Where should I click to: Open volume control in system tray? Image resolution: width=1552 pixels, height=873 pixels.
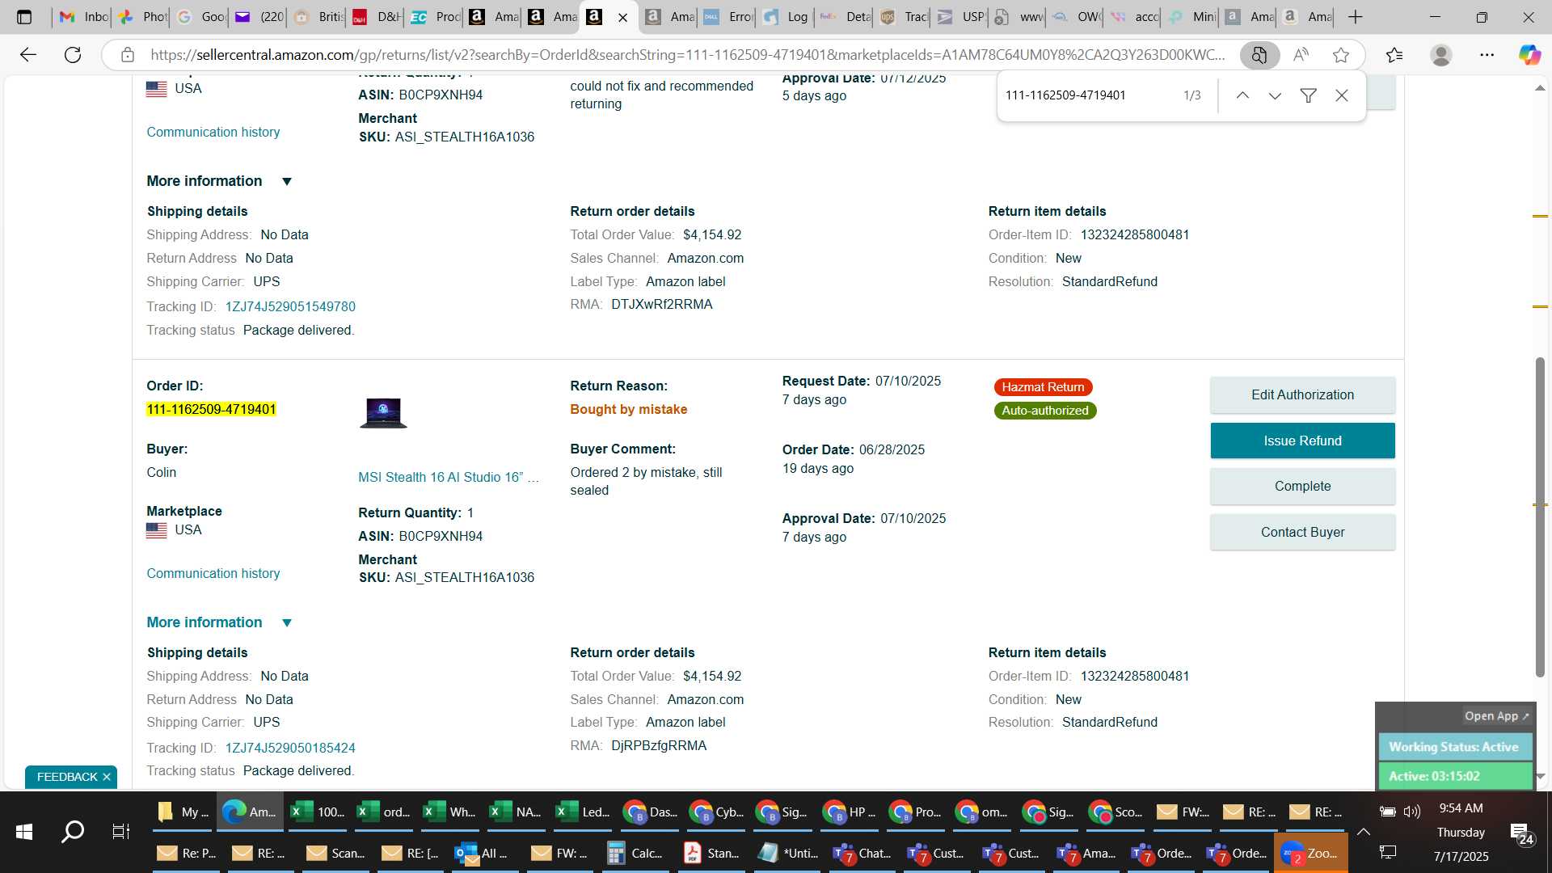point(1412,812)
